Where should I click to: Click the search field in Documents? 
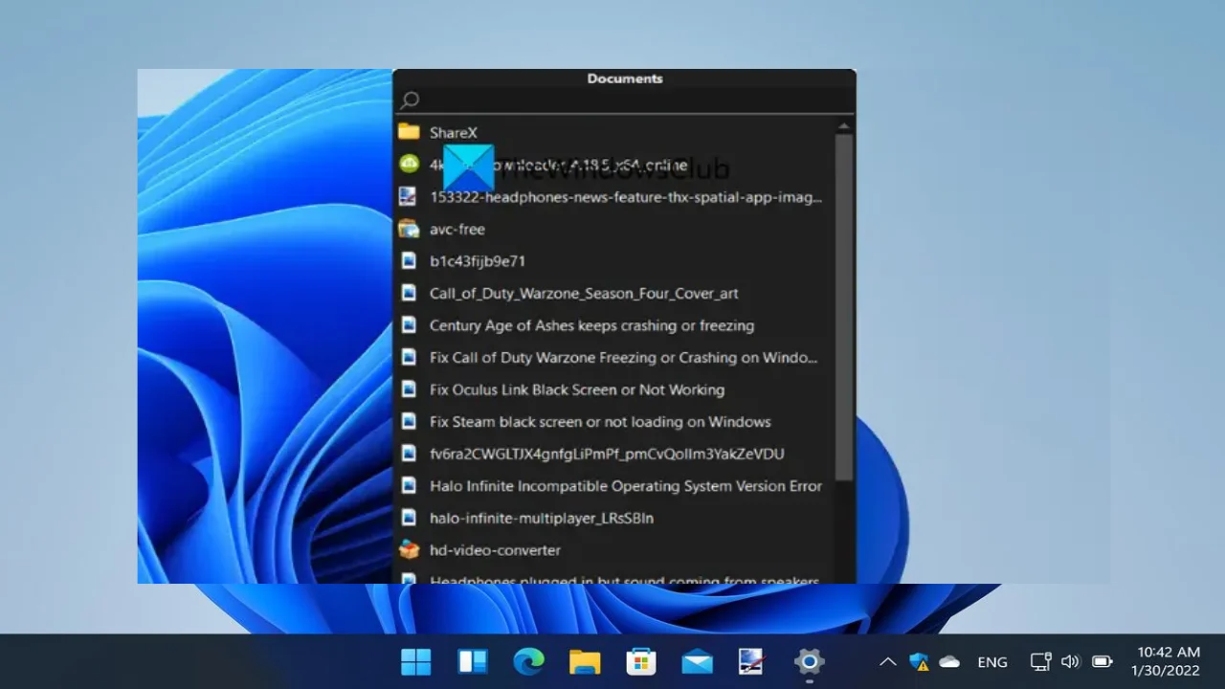click(624, 100)
